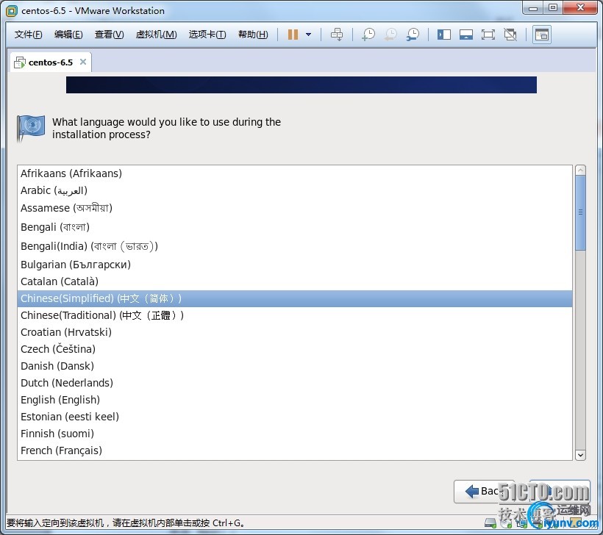Open the 文件(F) menu

point(28,35)
